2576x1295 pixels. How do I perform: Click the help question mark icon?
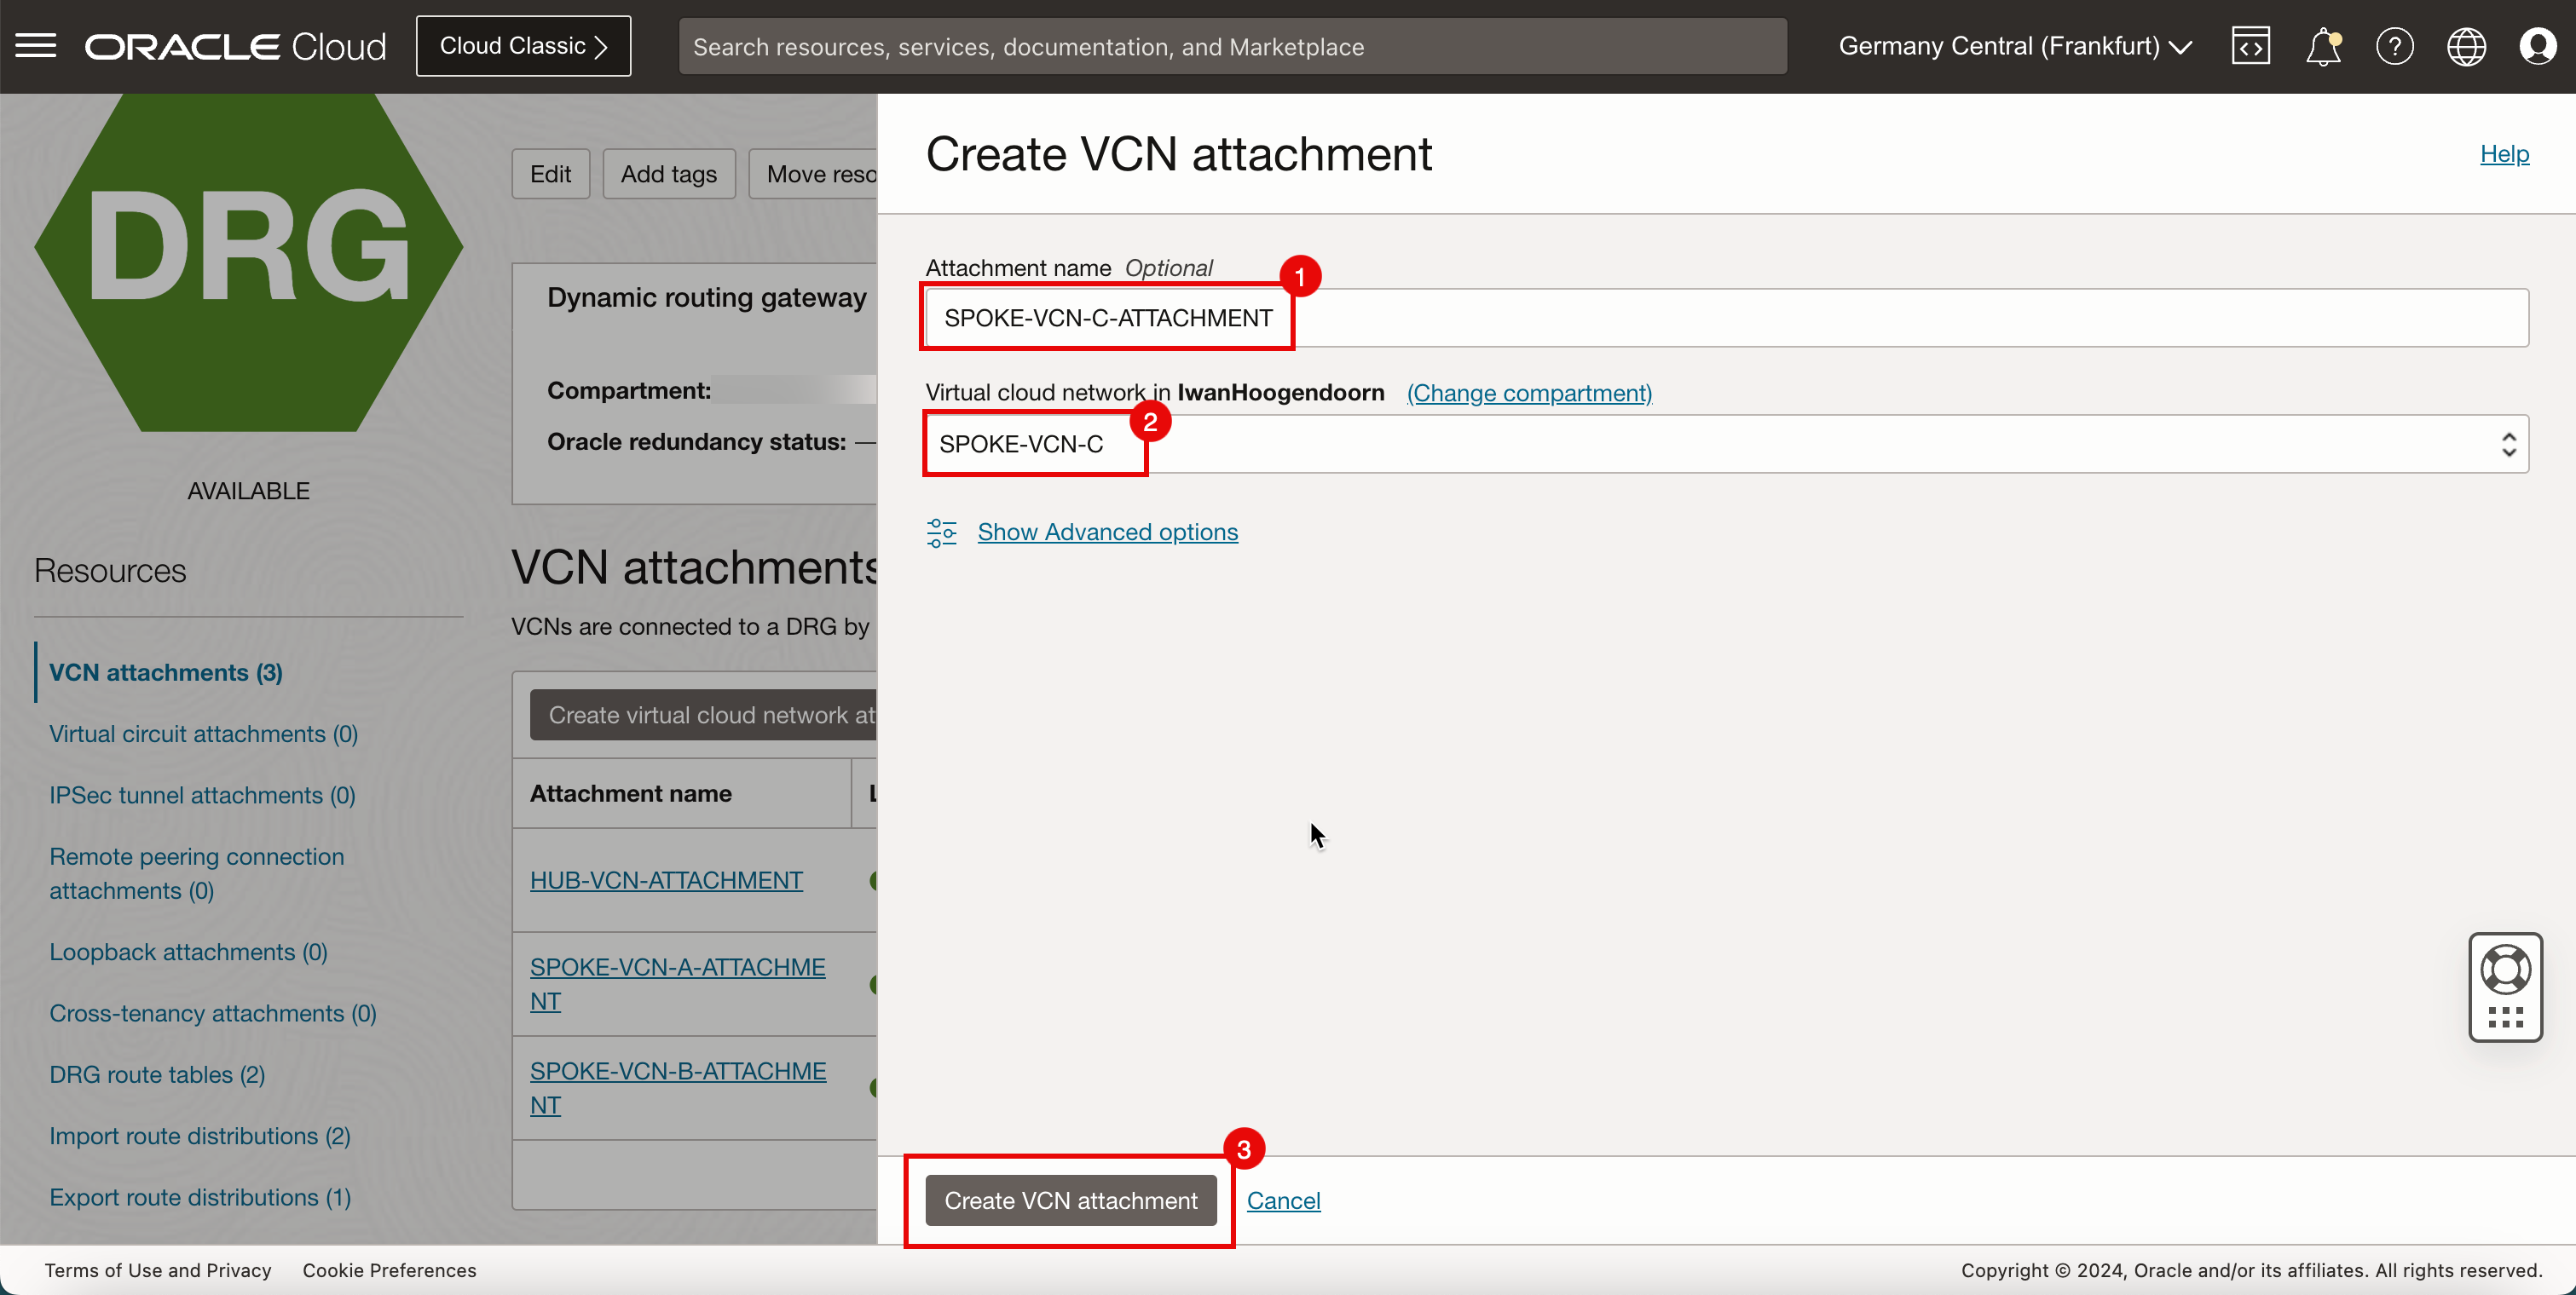point(2393,44)
